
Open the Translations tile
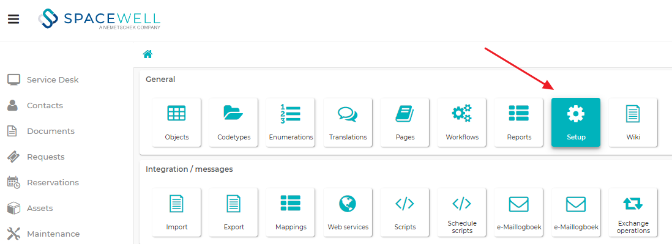click(x=348, y=122)
